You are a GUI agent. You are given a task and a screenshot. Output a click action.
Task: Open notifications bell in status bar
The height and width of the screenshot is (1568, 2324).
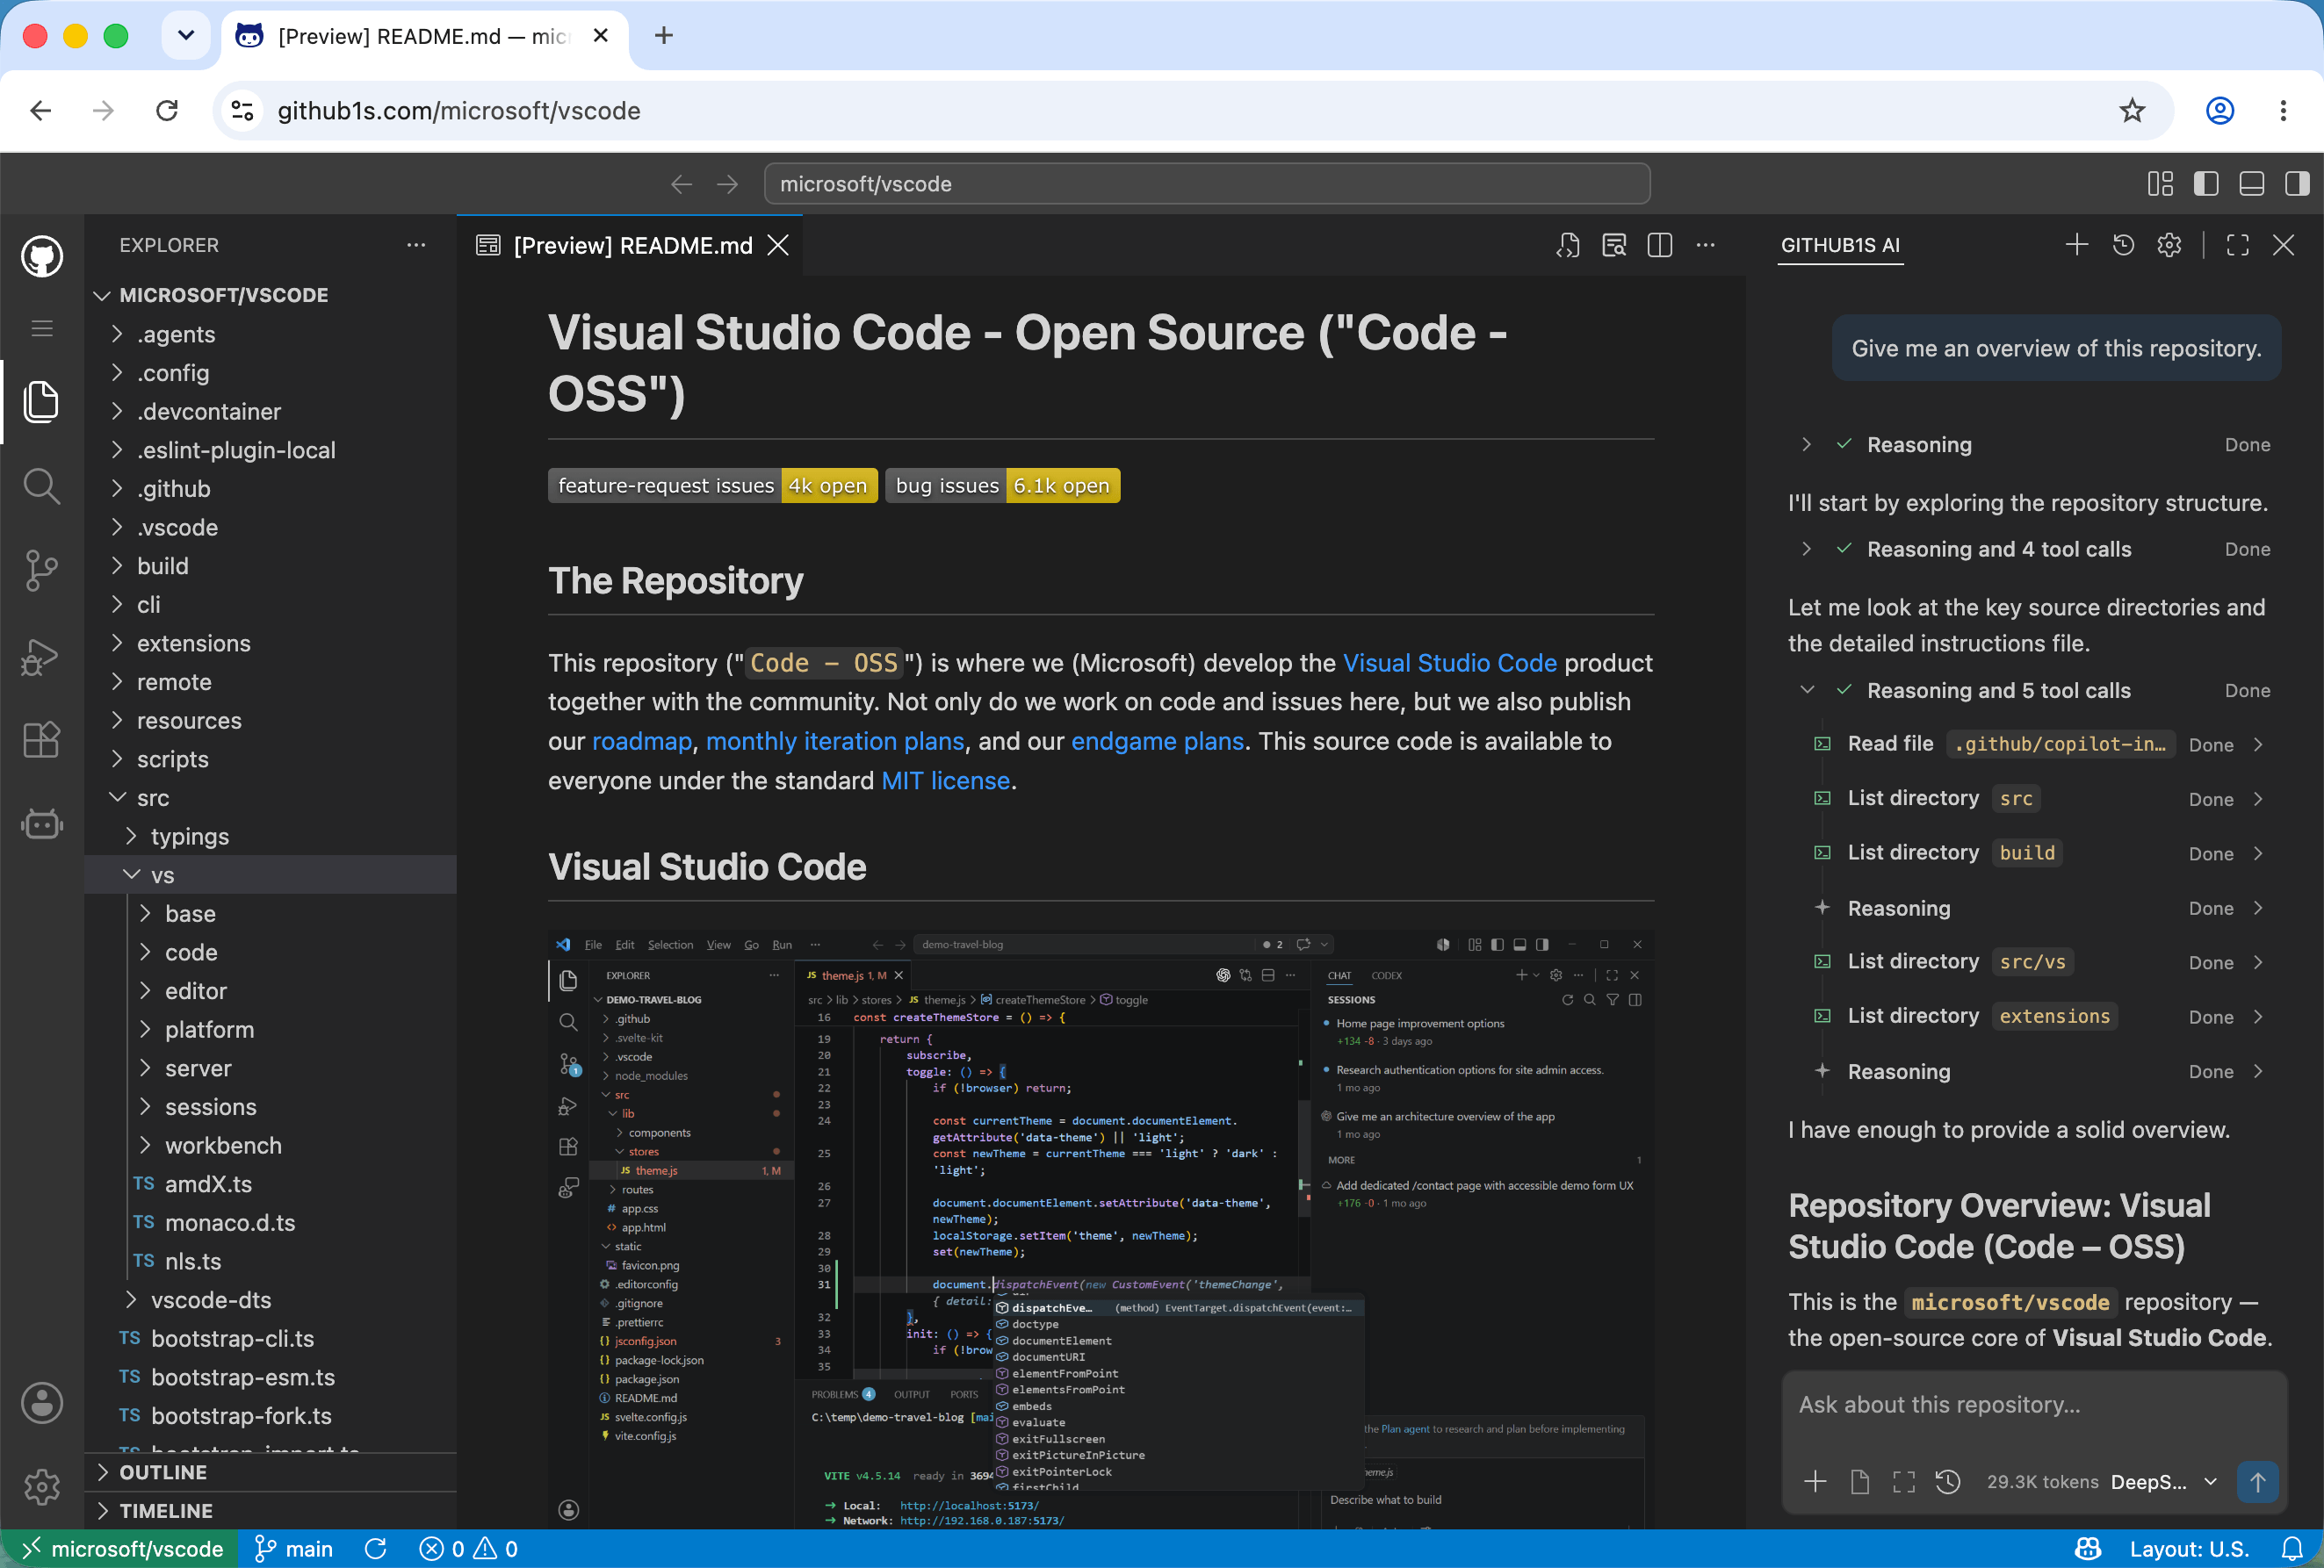[x=2291, y=1549]
